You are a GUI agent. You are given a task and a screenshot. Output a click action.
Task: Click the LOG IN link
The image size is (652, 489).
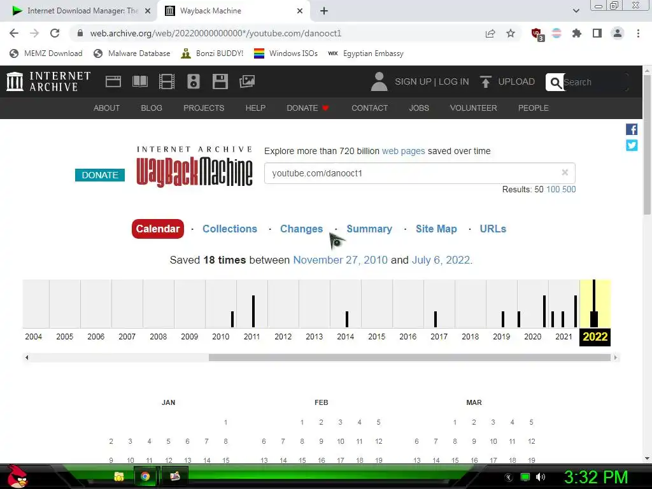[453, 81]
